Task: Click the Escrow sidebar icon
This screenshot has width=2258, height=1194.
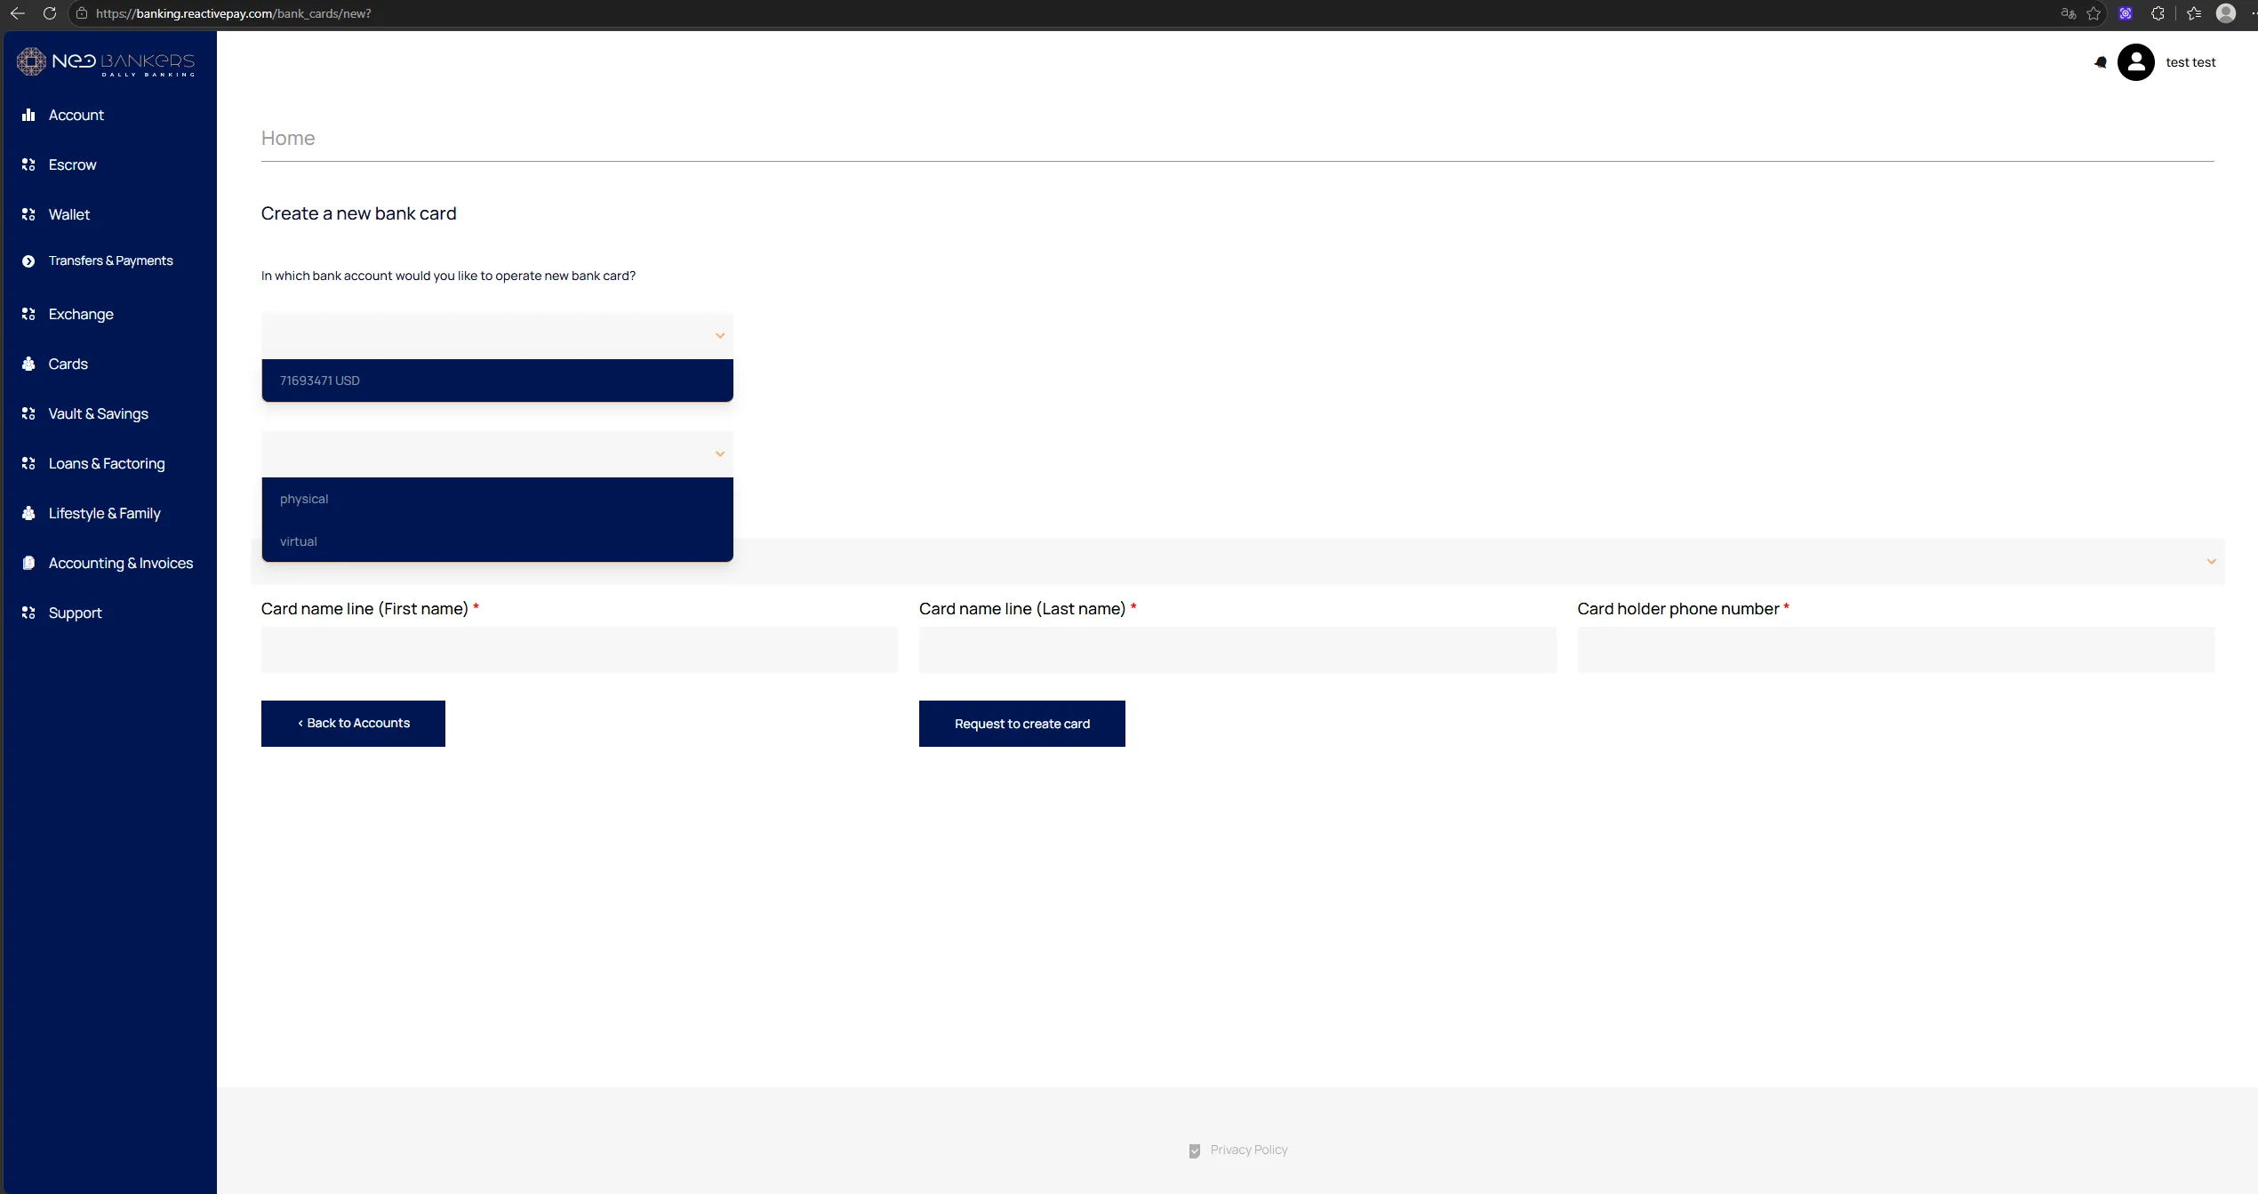Action: pos(28,164)
